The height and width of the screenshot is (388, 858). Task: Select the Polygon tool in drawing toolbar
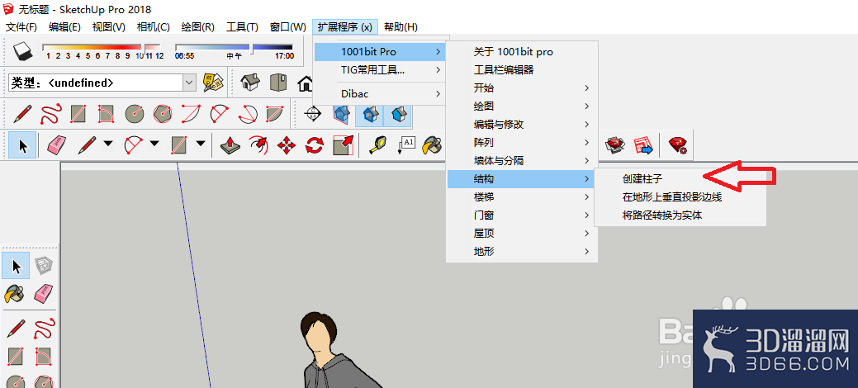pyautogui.click(x=163, y=114)
